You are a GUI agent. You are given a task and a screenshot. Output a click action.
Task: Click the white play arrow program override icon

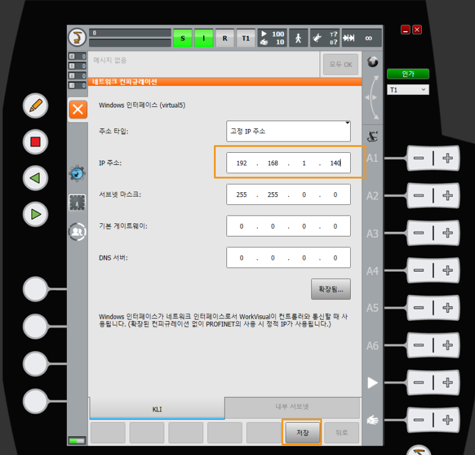click(x=373, y=383)
